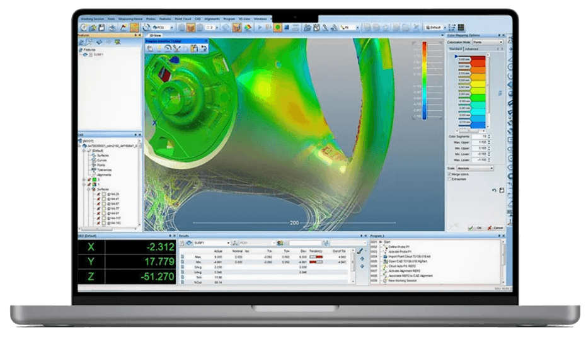Click the undo arrow in Color Mapping panel
The width and height of the screenshot is (586, 337).
[493, 190]
